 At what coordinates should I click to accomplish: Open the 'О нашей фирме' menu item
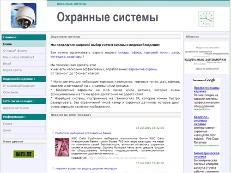(24, 51)
